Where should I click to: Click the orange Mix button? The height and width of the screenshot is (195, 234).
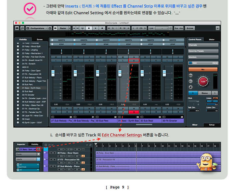[x=203, y=69]
